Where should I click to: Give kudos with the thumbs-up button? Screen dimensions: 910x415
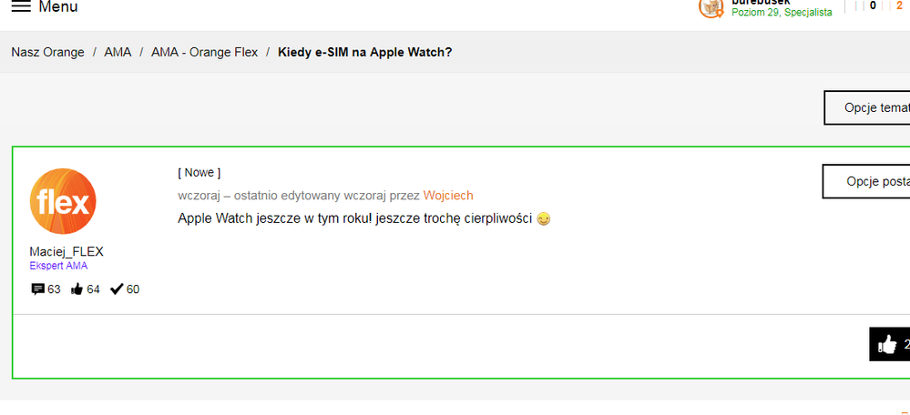pyautogui.click(x=888, y=344)
